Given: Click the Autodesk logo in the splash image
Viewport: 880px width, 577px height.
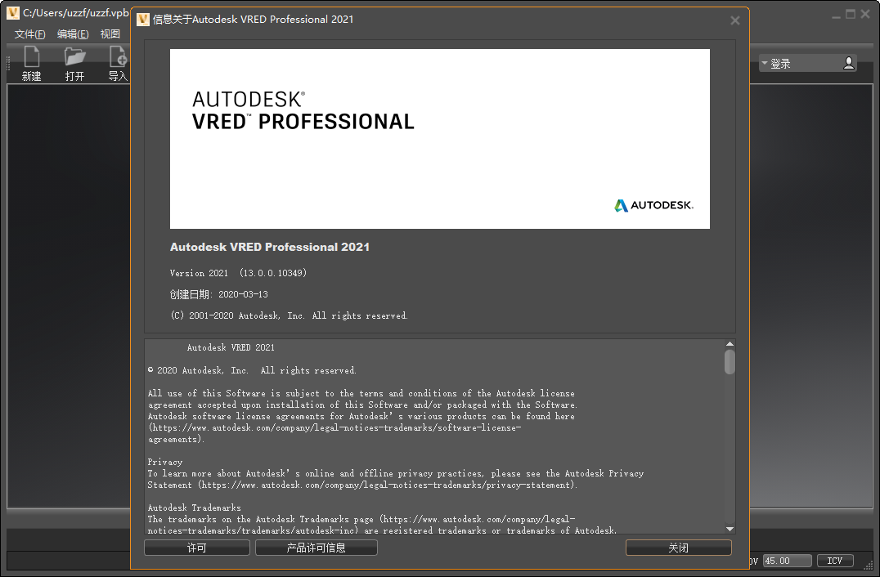Looking at the screenshot, I should click(653, 206).
